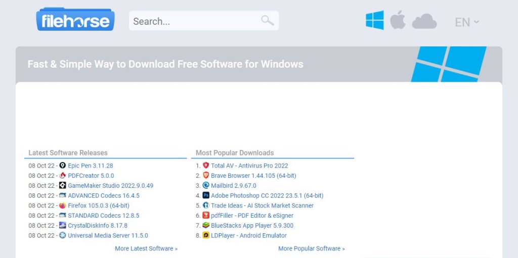Open Brave Browser 1.44.105 (64-bit) link
The height and width of the screenshot is (258, 518).
coord(254,176)
